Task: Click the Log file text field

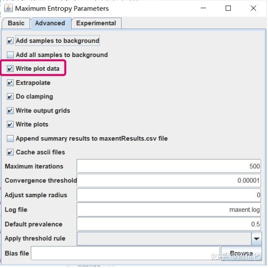Action: (x=169, y=210)
